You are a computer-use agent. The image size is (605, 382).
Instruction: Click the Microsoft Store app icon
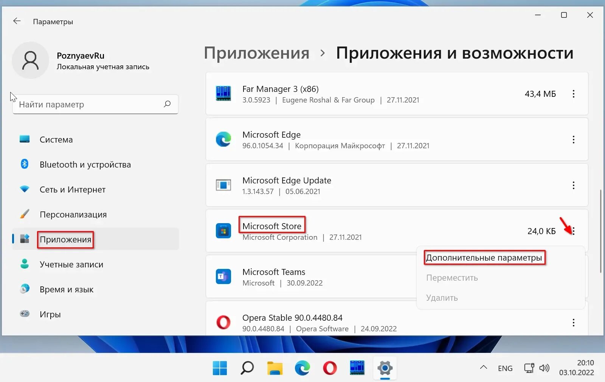[x=223, y=231]
